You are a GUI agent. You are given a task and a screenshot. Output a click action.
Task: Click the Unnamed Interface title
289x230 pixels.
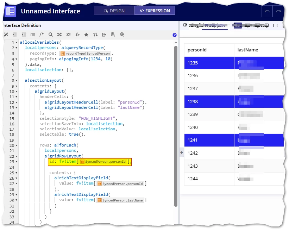[x=50, y=11]
